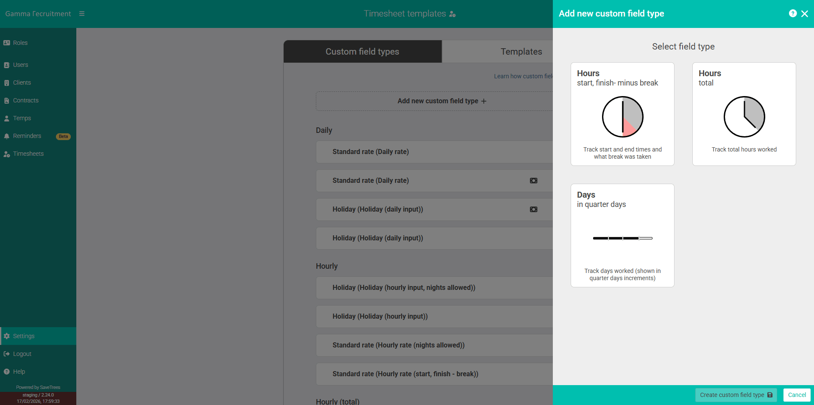Select the Timesheets icon in the sidebar
814x405 pixels.
tap(6, 154)
